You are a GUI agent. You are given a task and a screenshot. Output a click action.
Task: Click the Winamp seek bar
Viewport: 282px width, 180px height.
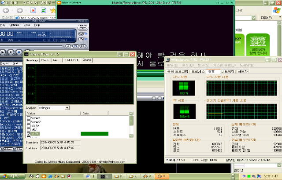coord(31,46)
